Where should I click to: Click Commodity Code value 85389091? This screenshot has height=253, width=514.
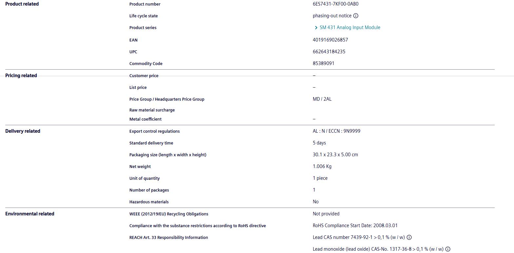(323, 63)
